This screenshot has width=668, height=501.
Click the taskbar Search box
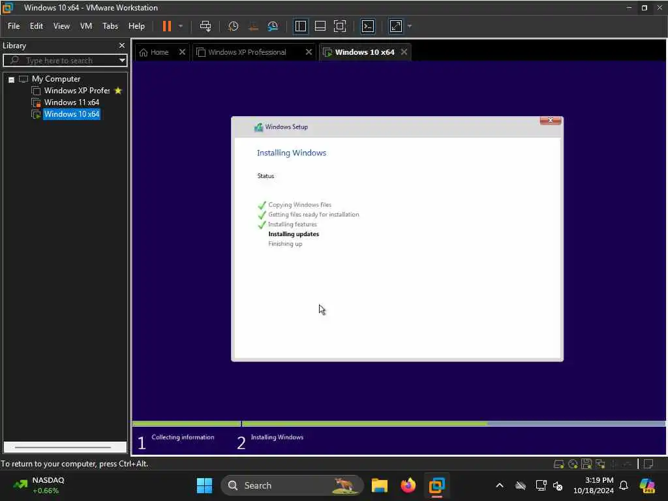coord(292,485)
